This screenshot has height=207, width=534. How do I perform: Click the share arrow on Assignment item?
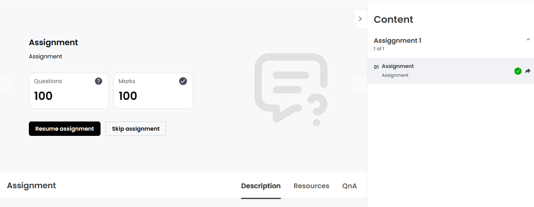(x=528, y=71)
